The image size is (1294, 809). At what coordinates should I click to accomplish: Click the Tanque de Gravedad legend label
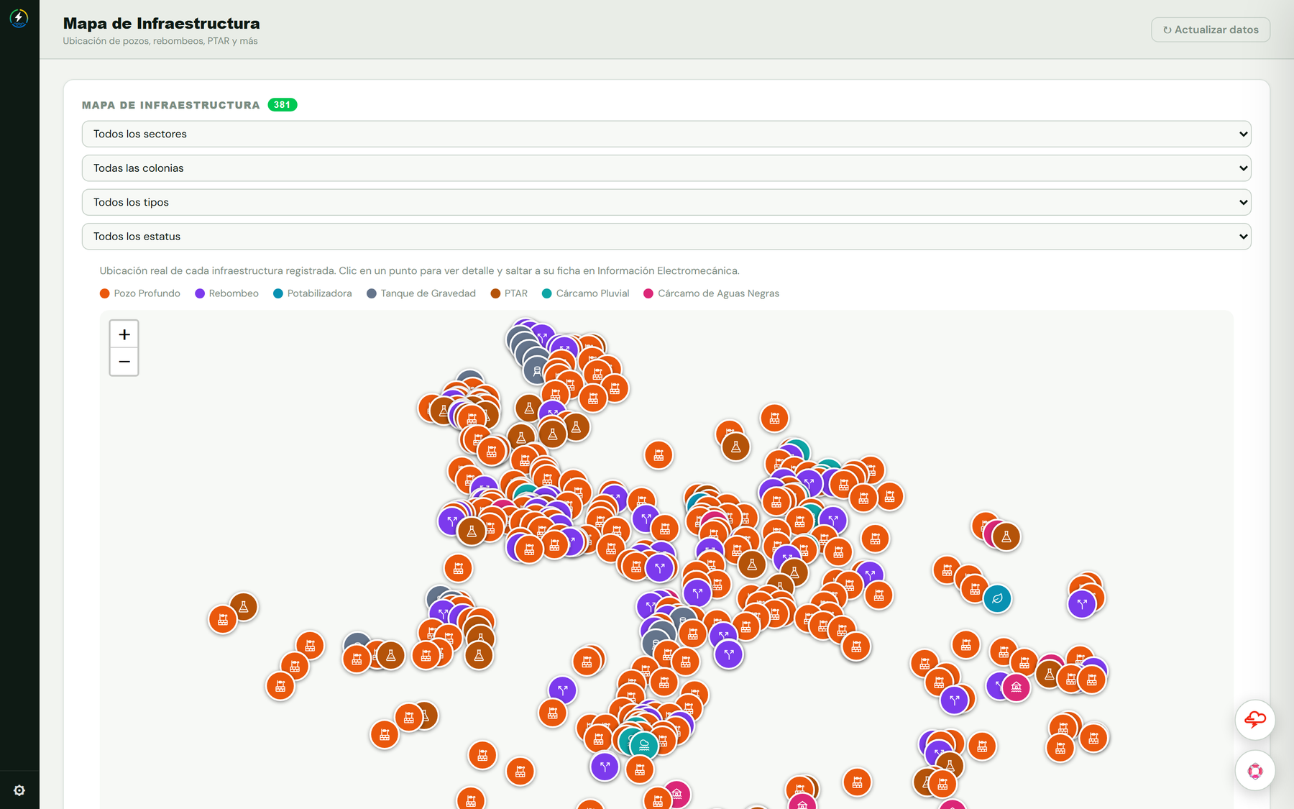pos(428,293)
